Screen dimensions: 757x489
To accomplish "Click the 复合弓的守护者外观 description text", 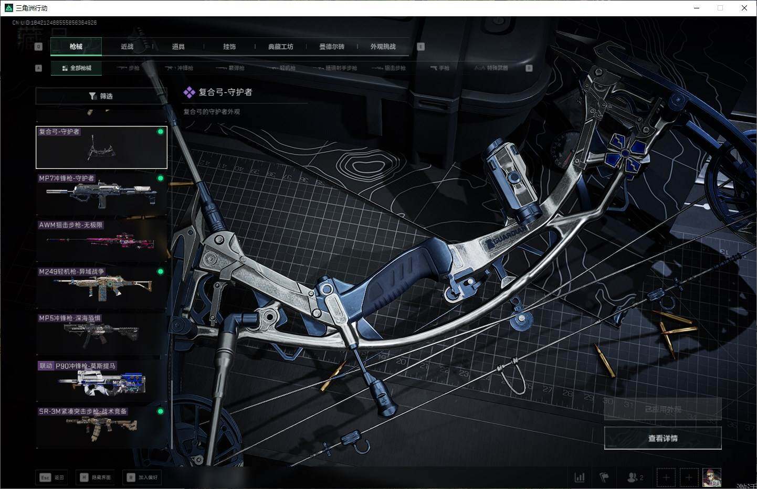I will click(212, 112).
